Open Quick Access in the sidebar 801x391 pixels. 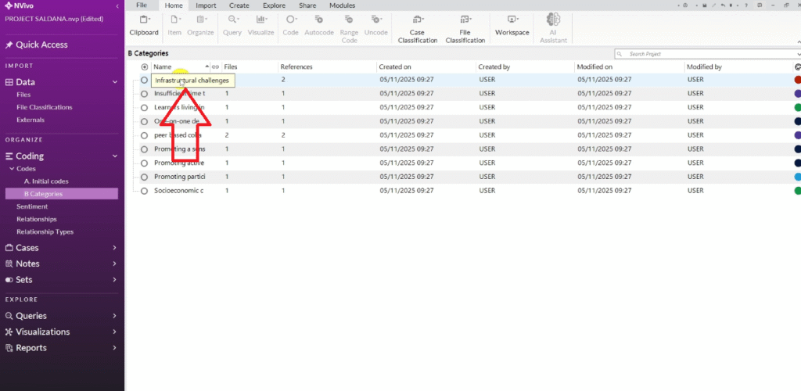point(41,45)
